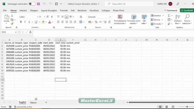The image size is (194, 109).
Task: Apply thousands separator style
Action: (x=100, y=22)
